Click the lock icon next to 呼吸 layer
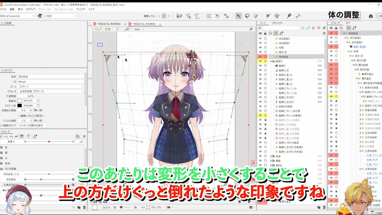Viewport: 382px width, 215px height. [265, 47]
